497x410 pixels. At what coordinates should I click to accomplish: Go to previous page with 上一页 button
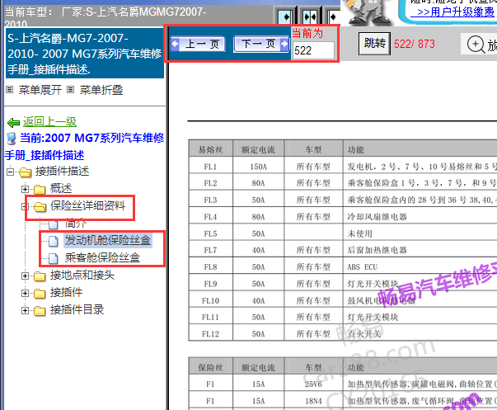198,45
